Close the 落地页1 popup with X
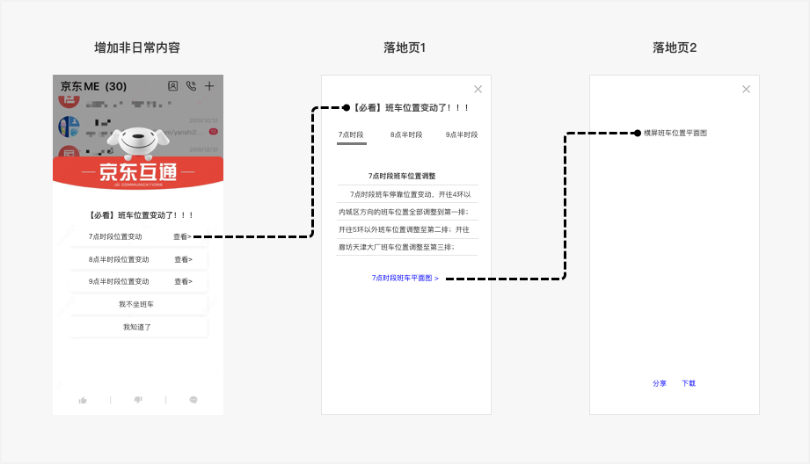Viewport: 810px width, 464px height. [x=478, y=90]
